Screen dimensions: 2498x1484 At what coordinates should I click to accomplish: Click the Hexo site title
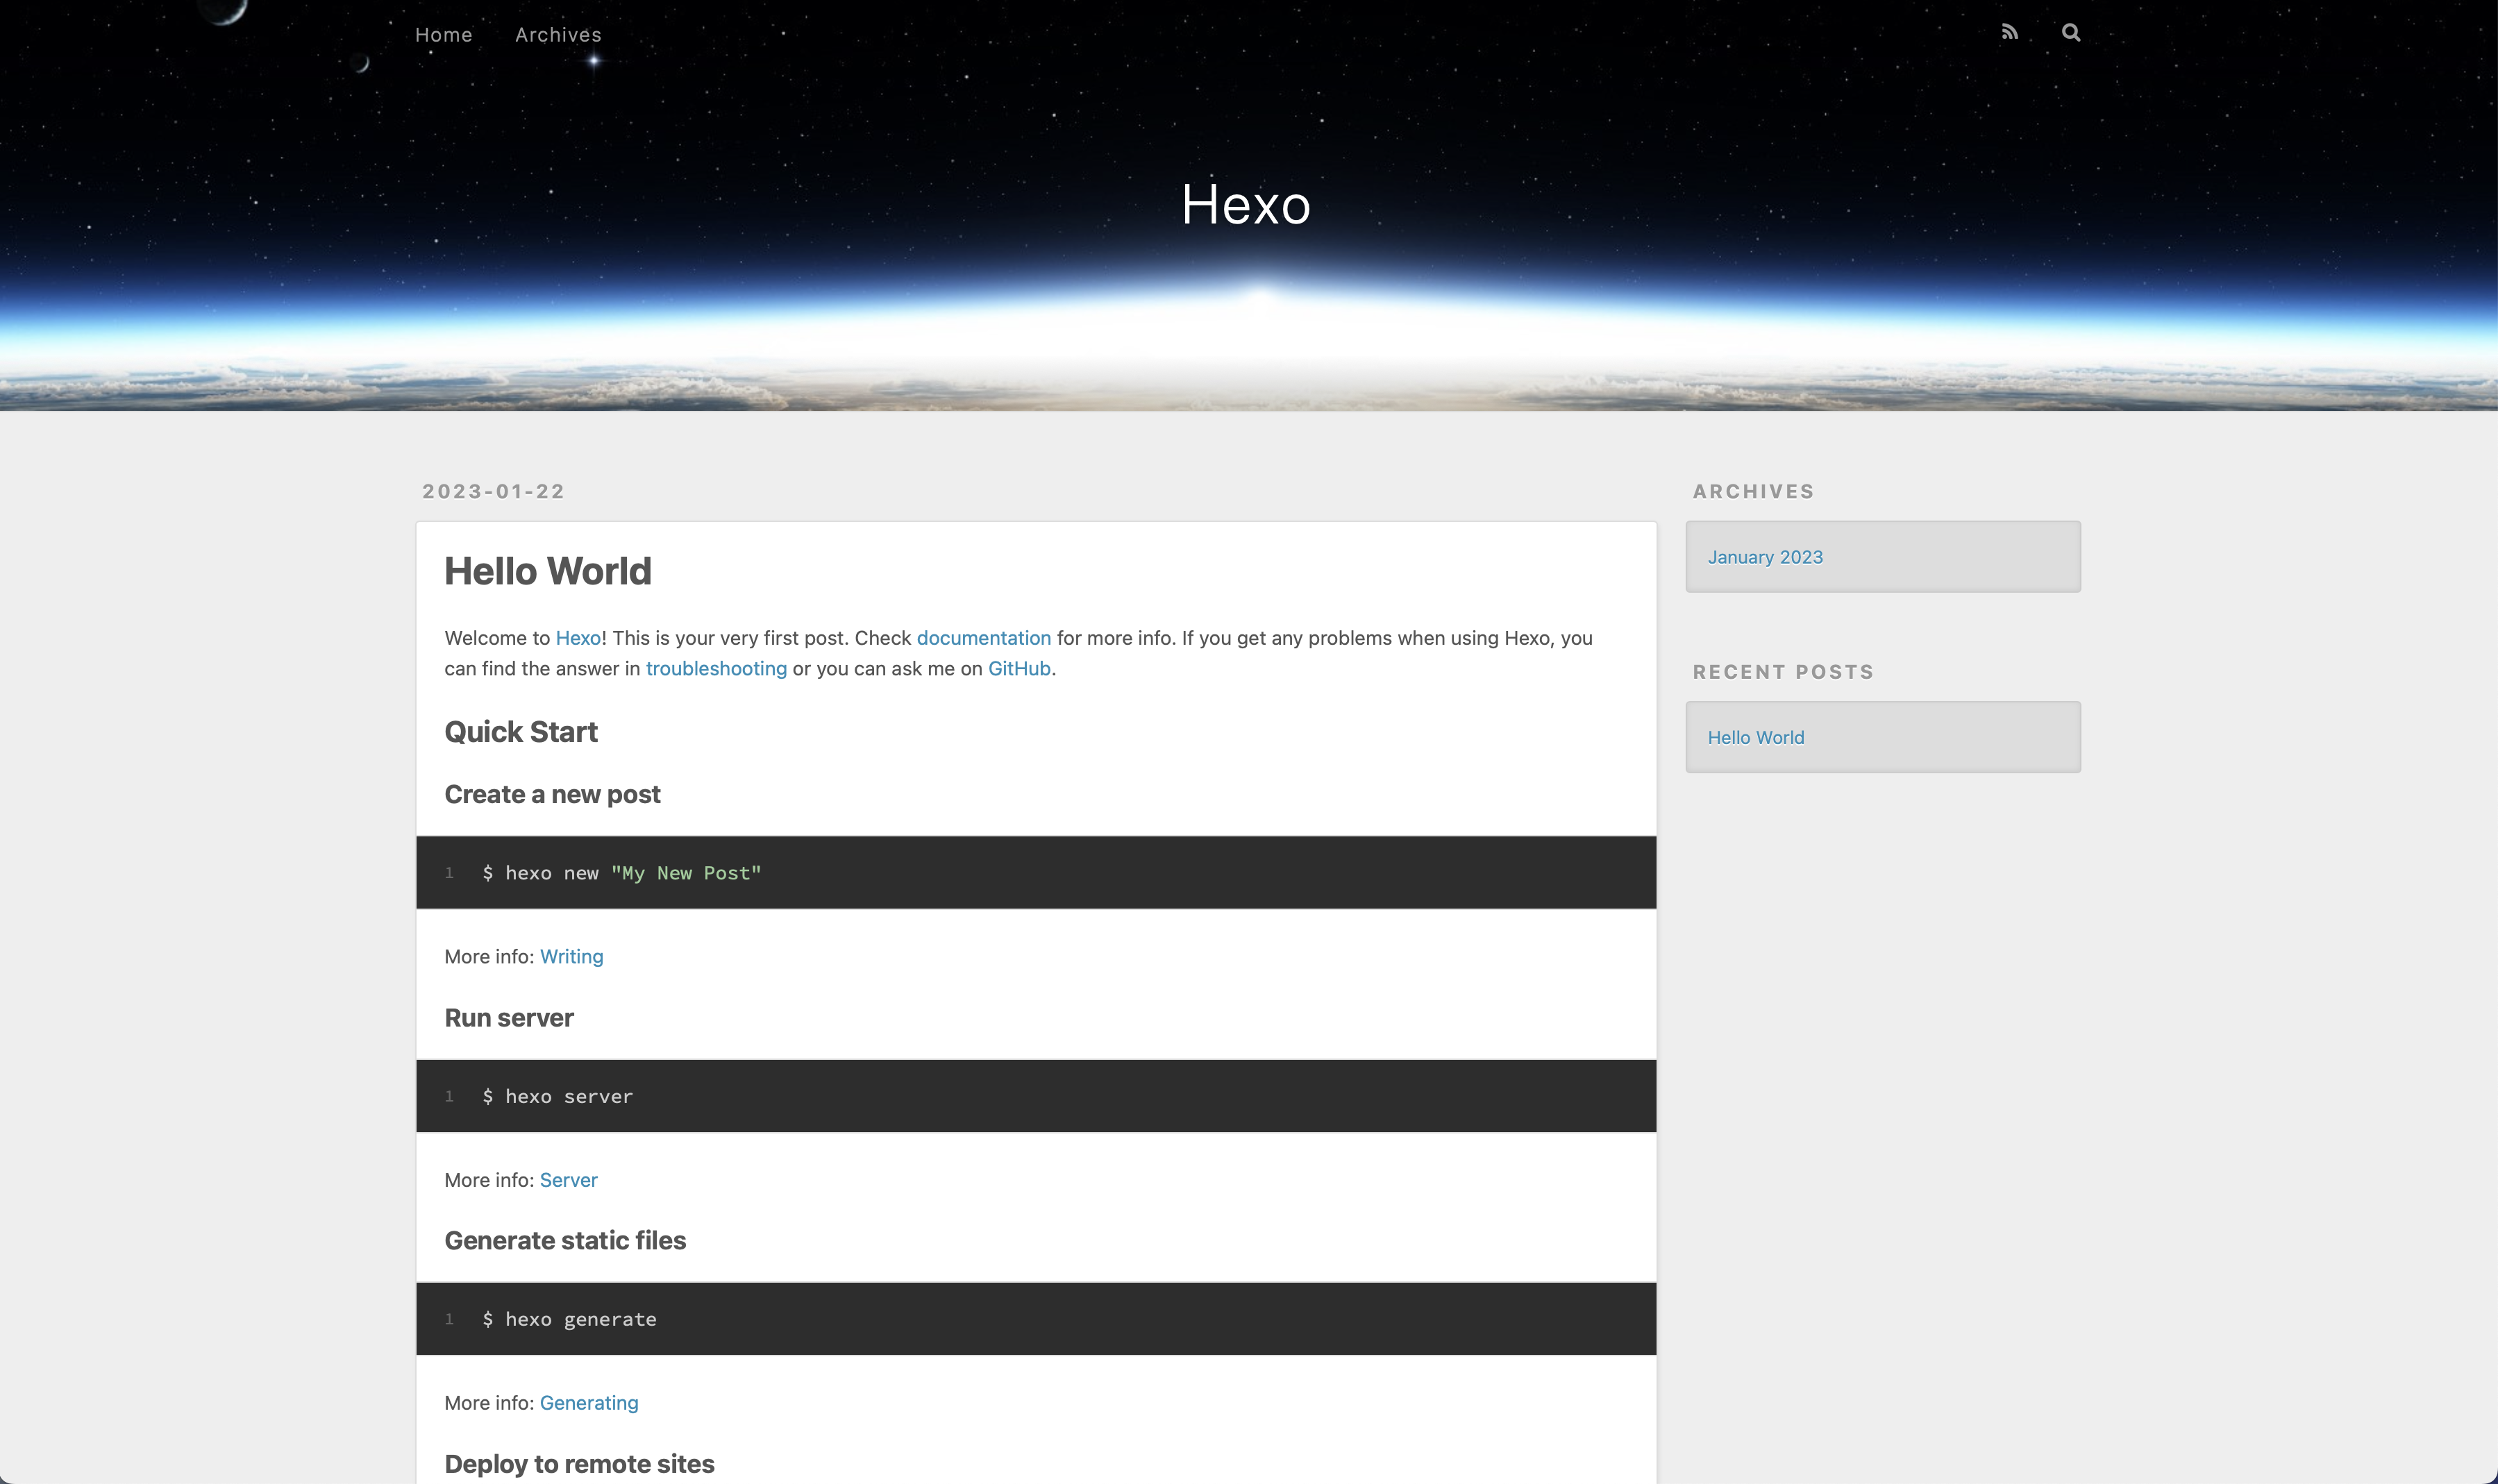(1245, 205)
